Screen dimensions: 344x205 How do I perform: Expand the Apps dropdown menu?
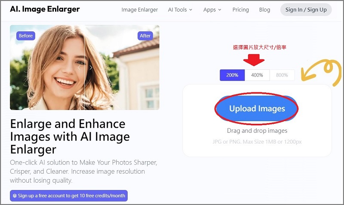pyautogui.click(x=212, y=10)
